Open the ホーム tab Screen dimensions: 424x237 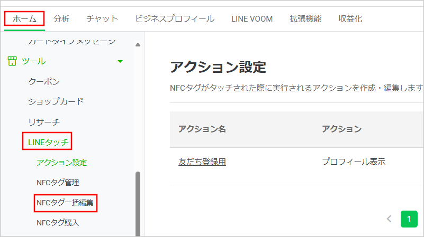(24, 18)
